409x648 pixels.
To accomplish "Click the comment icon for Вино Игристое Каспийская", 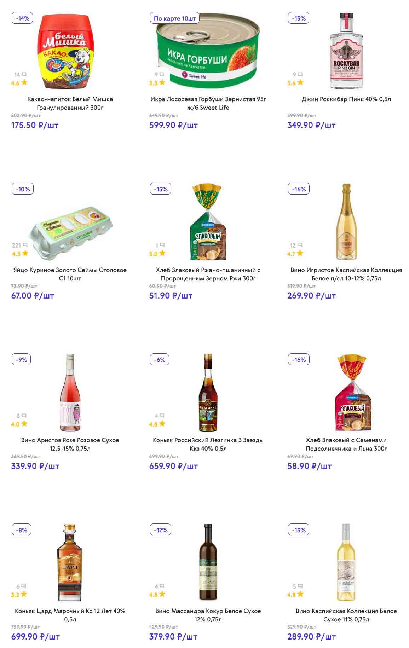I will (x=300, y=245).
